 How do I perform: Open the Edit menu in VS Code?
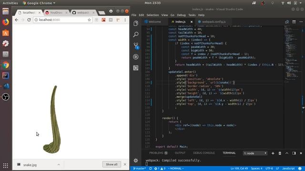click(x=142, y=15)
